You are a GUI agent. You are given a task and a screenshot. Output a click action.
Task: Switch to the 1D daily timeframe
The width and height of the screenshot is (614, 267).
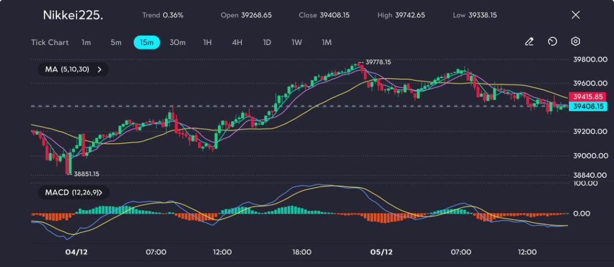tap(267, 43)
